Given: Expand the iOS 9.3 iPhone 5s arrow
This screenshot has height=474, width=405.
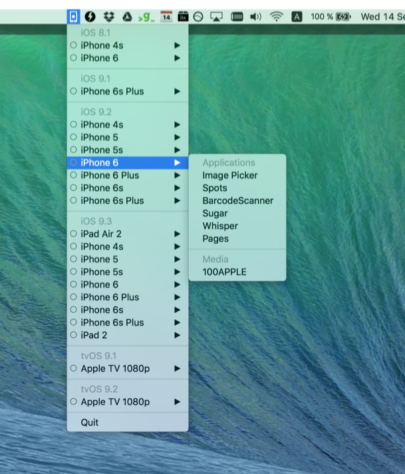Looking at the screenshot, I should 178,272.
